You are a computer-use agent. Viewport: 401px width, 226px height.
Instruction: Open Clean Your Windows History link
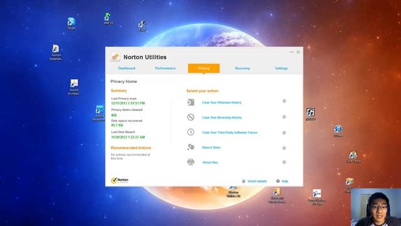pyautogui.click(x=222, y=102)
